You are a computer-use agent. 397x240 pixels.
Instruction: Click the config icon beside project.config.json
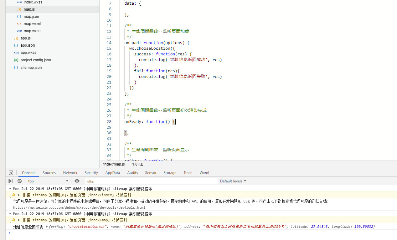coord(16,60)
